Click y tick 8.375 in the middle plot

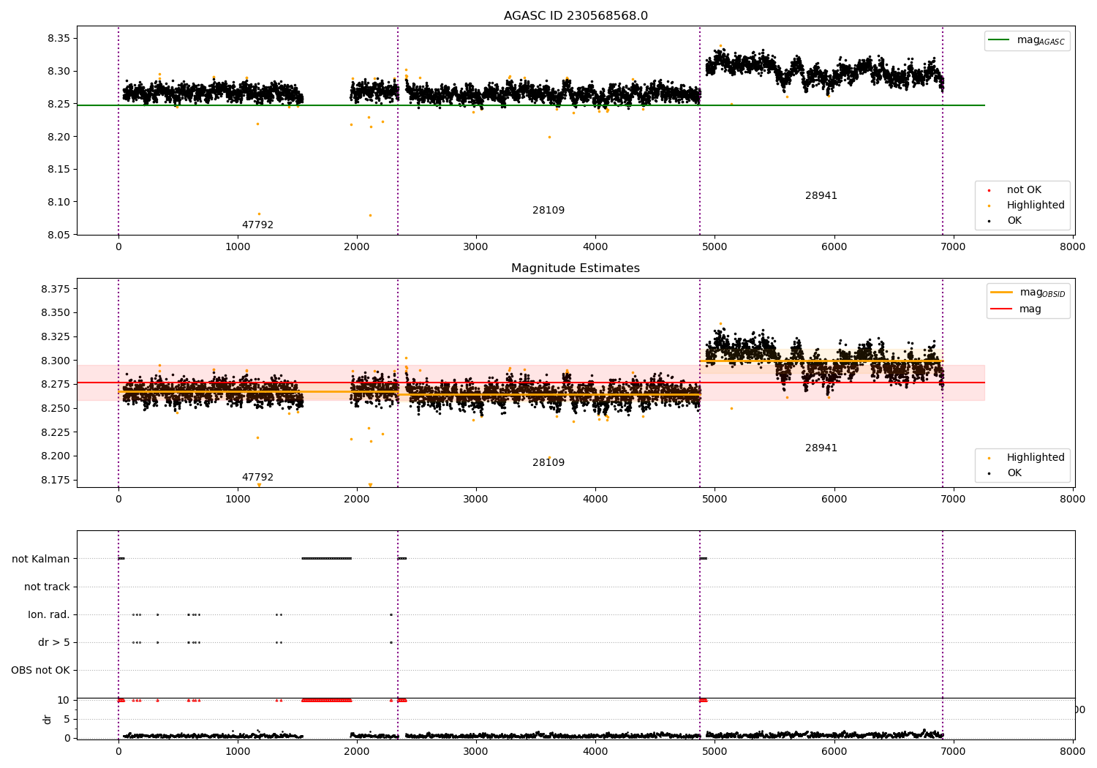(55, 289)
